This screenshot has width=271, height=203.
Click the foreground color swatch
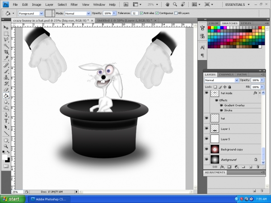tap(5, 157)
